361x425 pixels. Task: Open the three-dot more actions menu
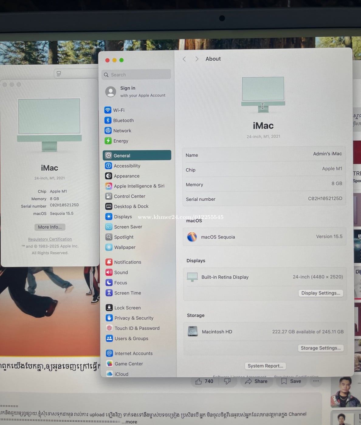click(316, 381)
